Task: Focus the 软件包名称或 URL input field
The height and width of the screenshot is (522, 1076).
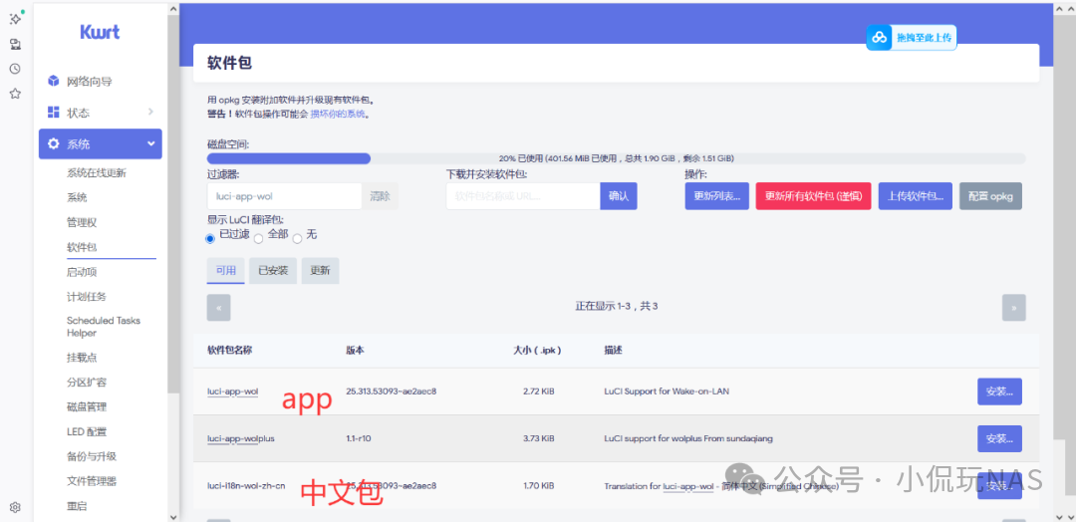Action: pyautogui.click(x=523, y=196)
